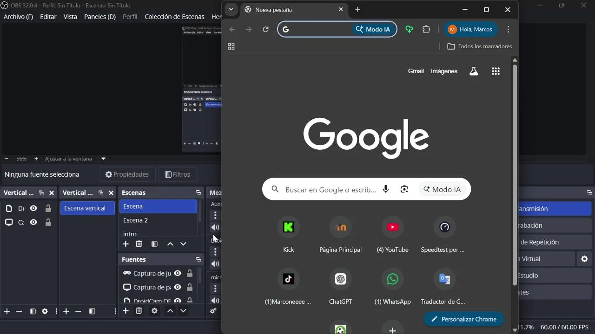The image size is (595, 334).
Task: Open Google apps grid
Action: tap(496, 71)
